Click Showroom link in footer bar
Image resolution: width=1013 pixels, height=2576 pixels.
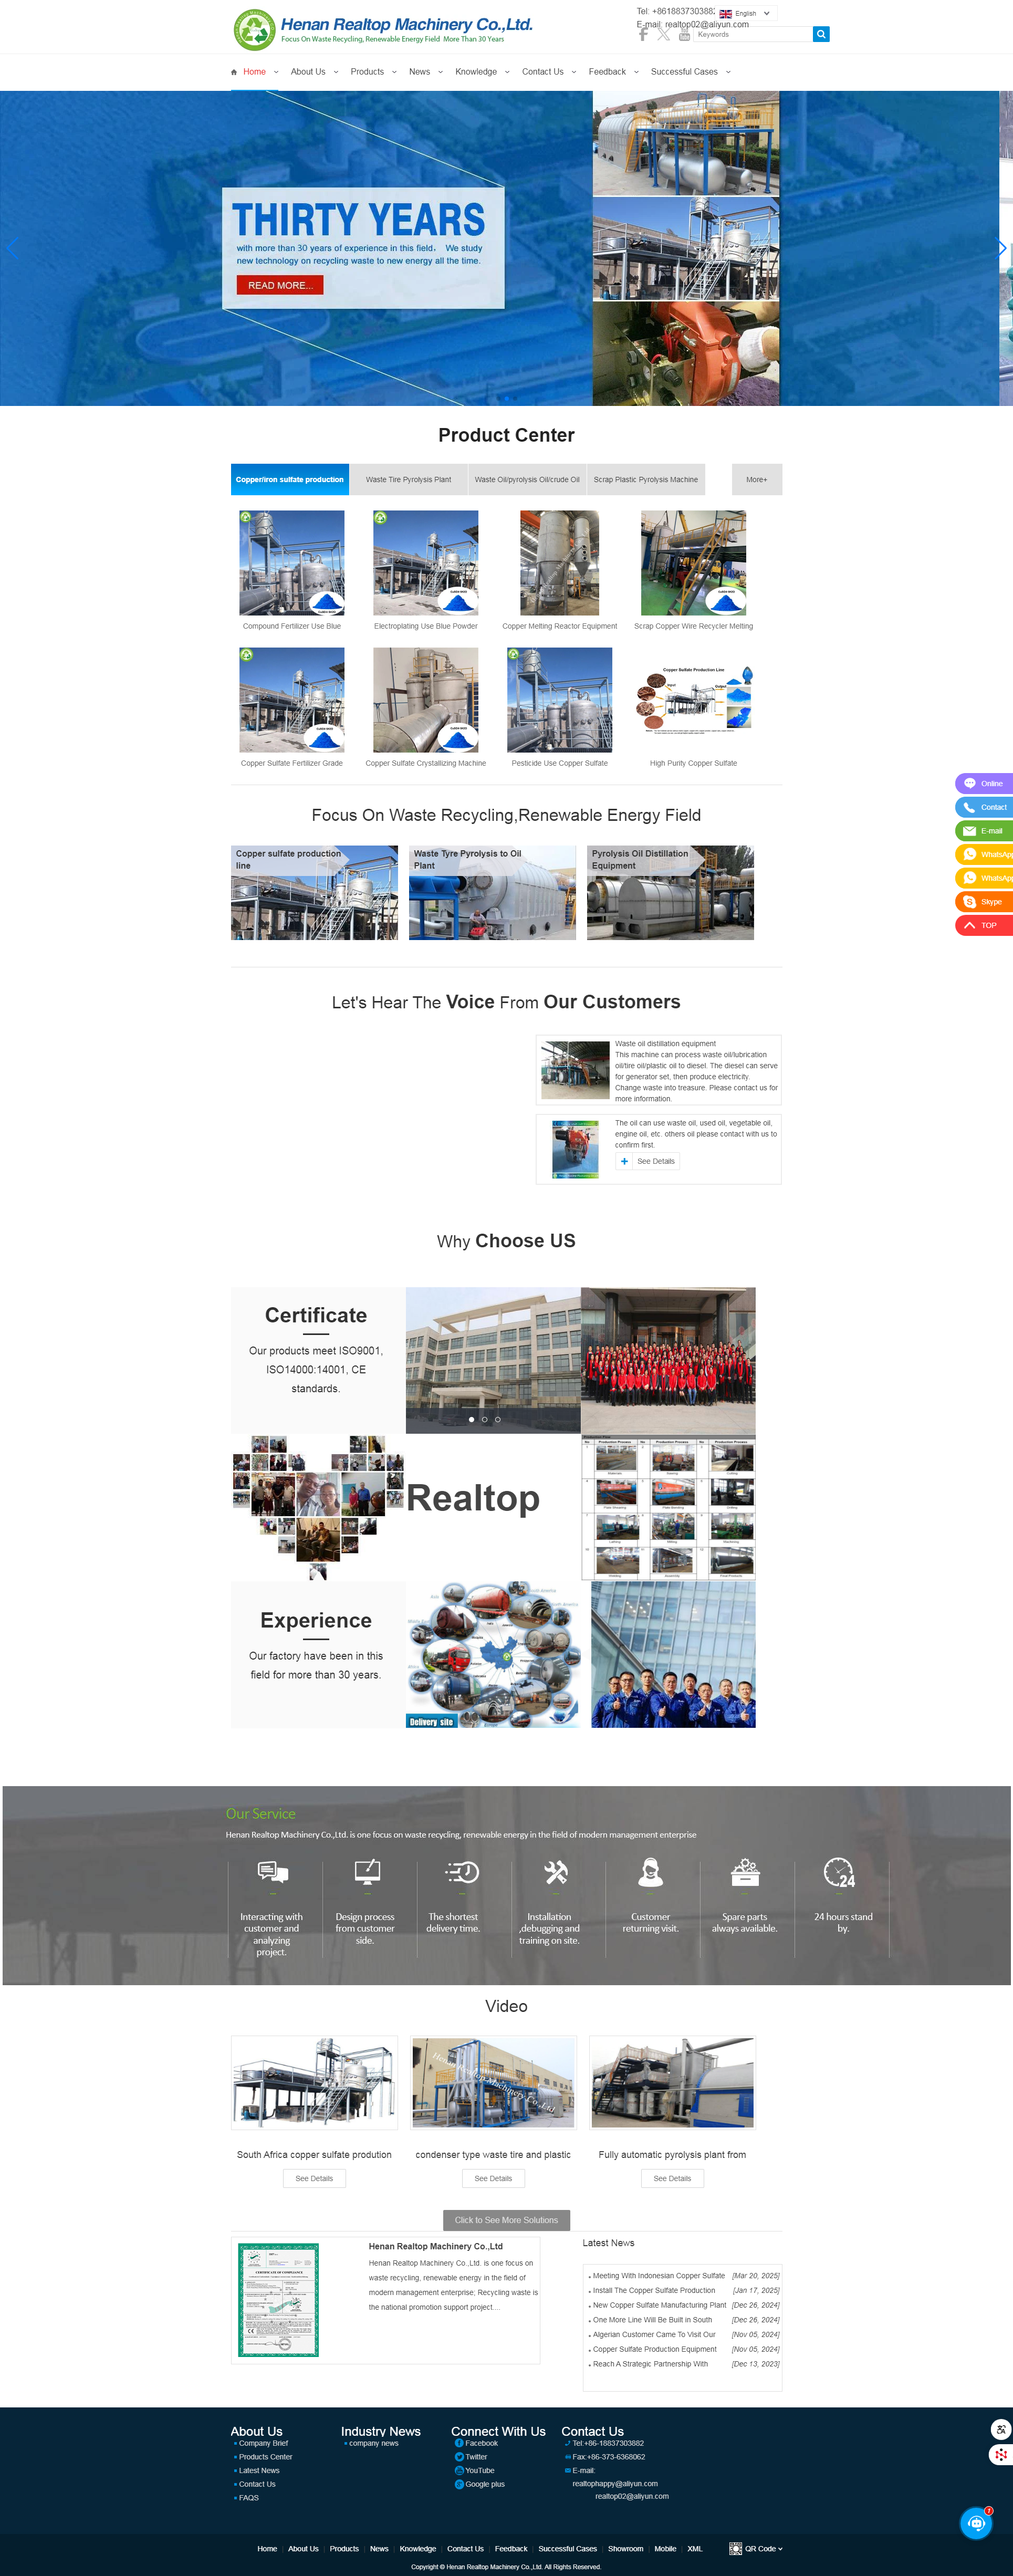(x=626, y=2549)
